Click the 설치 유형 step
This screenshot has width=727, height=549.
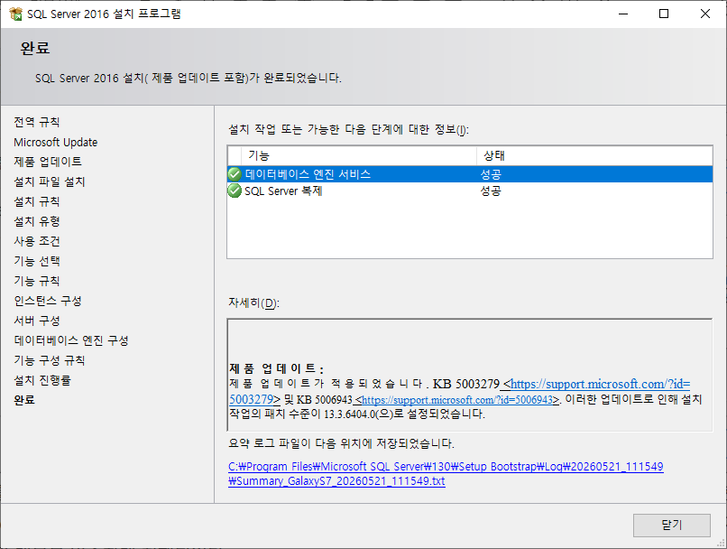tap(37, 221)
